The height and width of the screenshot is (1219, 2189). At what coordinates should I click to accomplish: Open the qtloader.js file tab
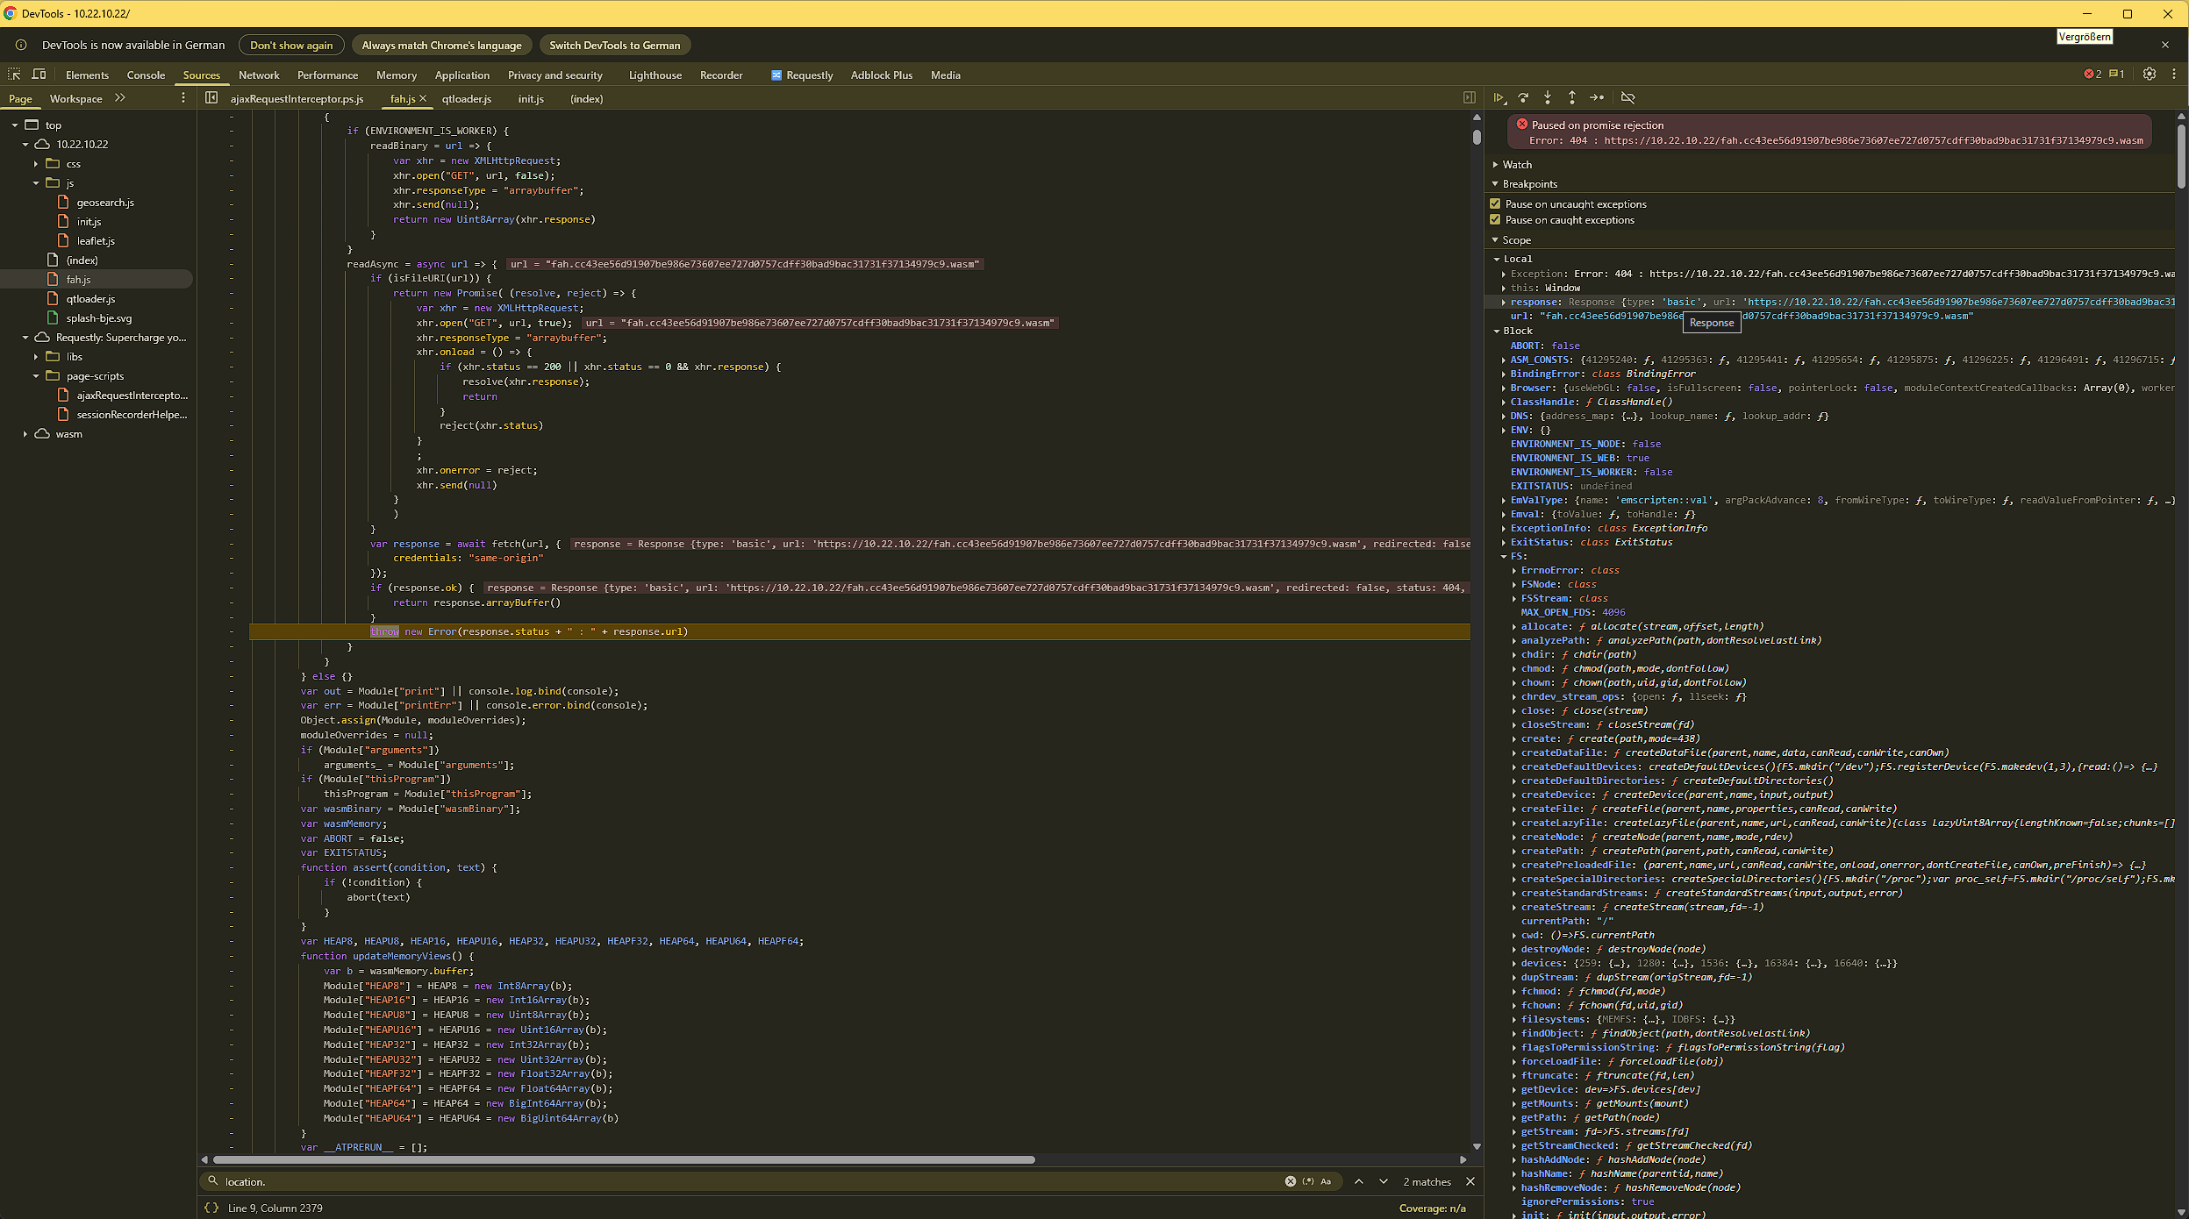tap(467, 99)
